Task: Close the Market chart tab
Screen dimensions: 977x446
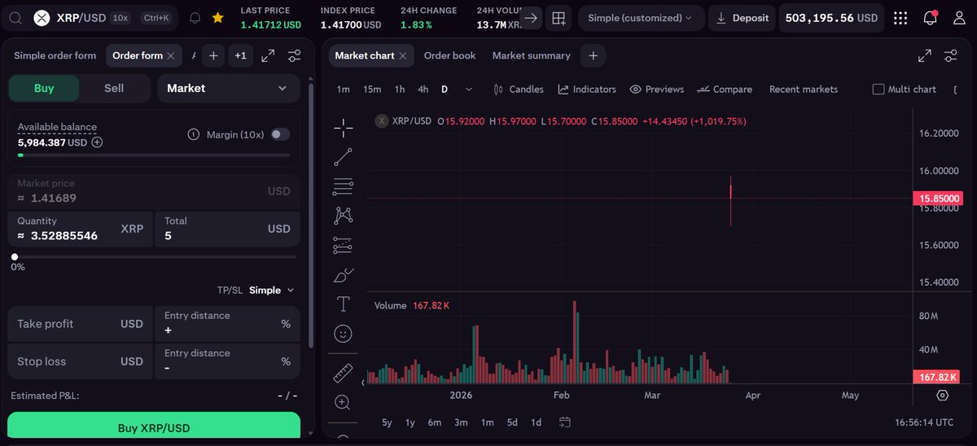Action: [x=404, y=55]
